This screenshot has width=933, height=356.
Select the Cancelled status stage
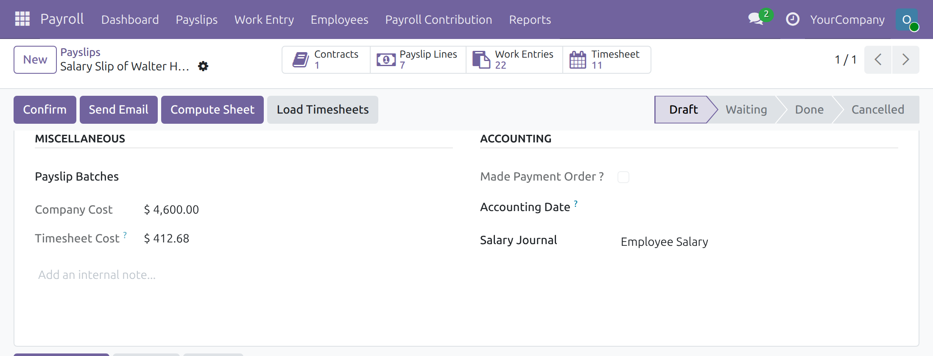pos(878,110)
